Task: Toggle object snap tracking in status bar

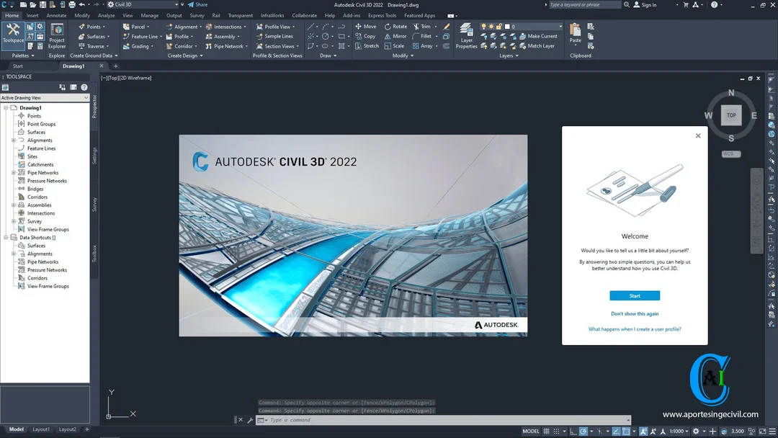Action: coord(616,431)
